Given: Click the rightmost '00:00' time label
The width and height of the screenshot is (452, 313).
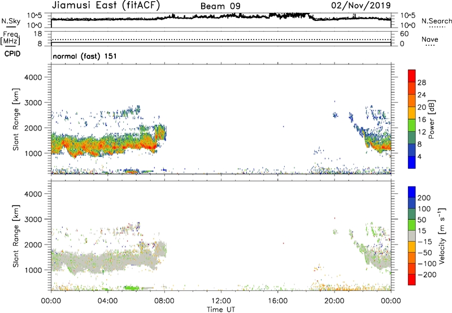Looking at the screenshot, I should point(391,301).
